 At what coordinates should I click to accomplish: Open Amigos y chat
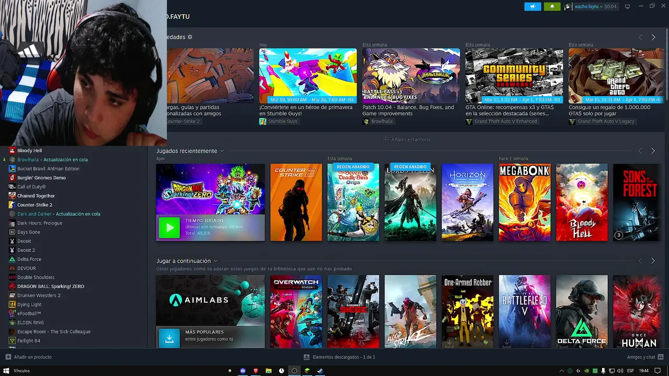point(645,357)
